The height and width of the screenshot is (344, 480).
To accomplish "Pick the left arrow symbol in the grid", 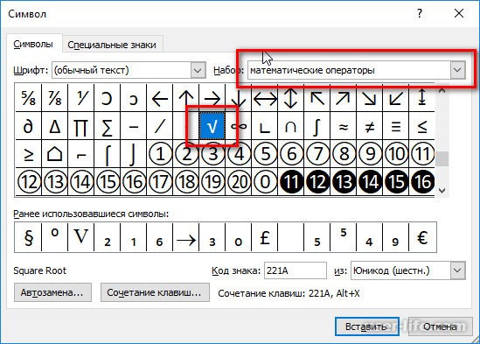I will 159,98.
